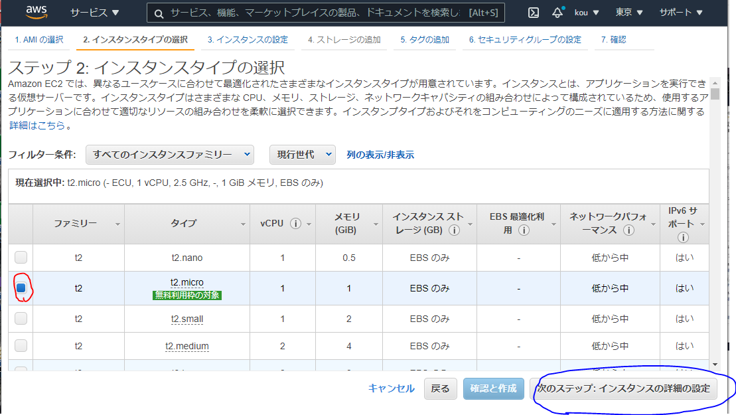Click the 戻る back button
This screenshot has width=736, height=415.
(440, 388)
